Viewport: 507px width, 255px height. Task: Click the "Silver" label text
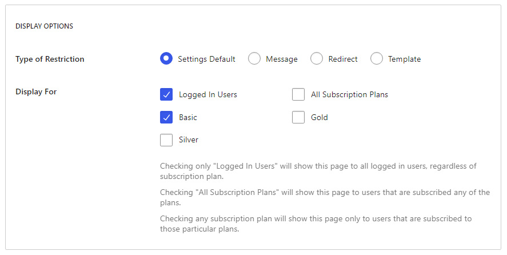coord(189,140)
